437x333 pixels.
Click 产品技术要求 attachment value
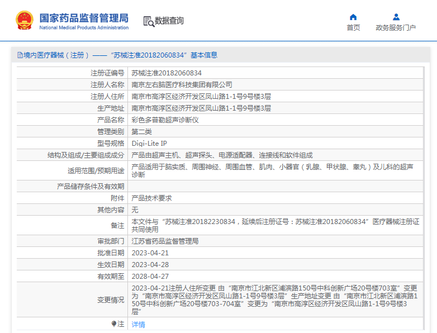[x=151, y=198]
